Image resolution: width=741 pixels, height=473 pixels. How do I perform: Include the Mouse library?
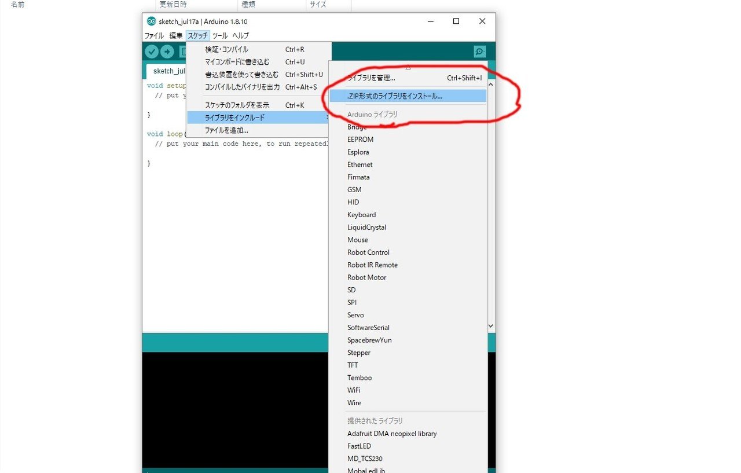[408, 240]
